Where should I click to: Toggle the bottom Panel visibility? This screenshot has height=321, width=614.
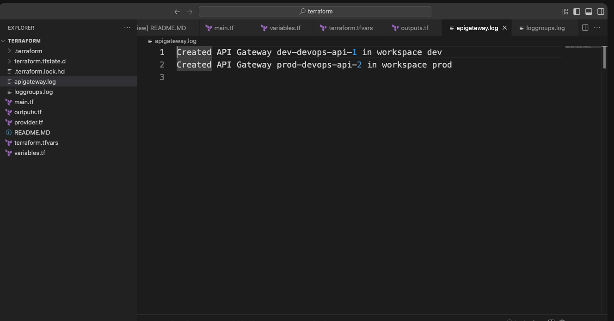coord(589,12)
